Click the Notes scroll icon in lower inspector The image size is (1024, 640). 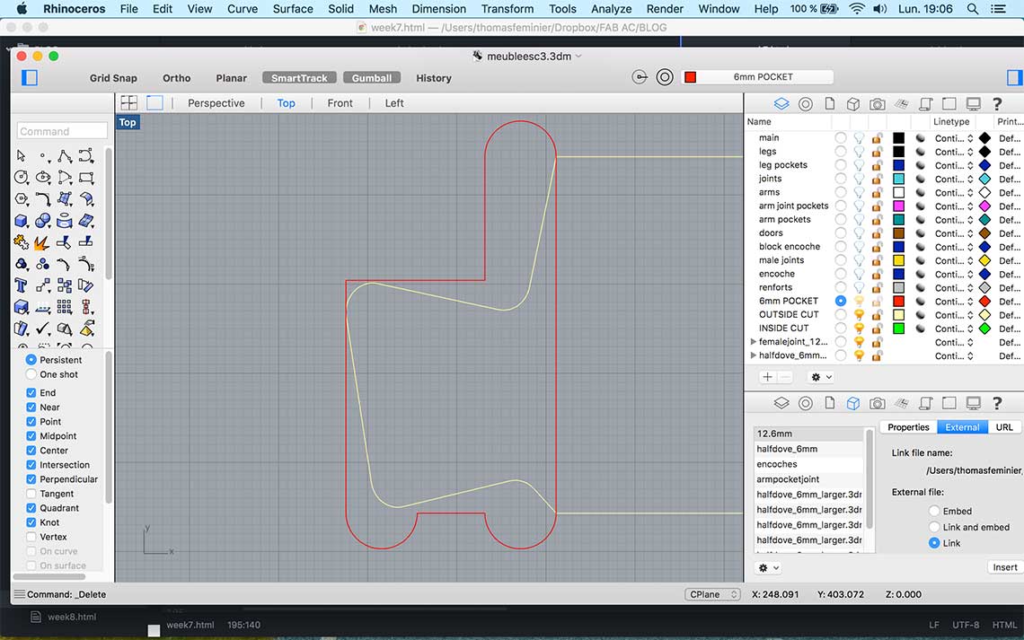coord(924,403)
